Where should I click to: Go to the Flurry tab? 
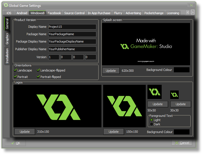click(118, 13)
